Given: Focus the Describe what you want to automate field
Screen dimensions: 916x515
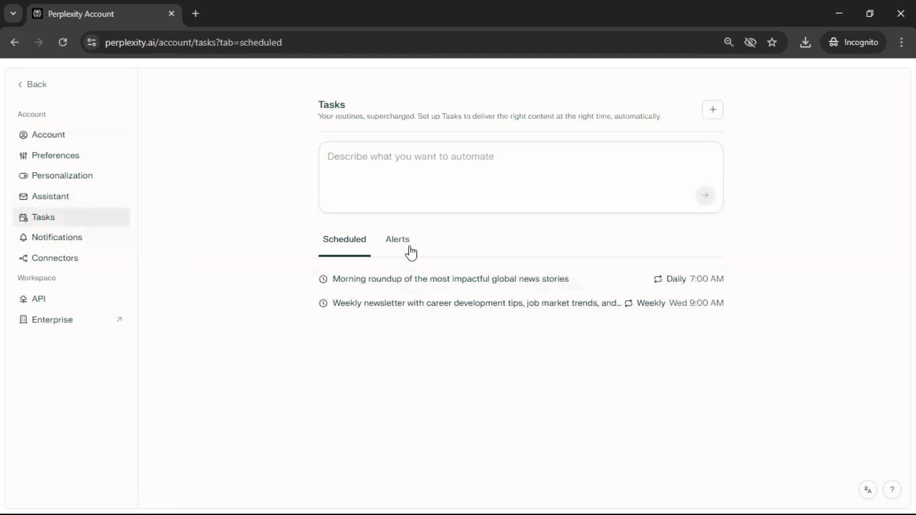Looking at the screenshot, I should [506, 167].
